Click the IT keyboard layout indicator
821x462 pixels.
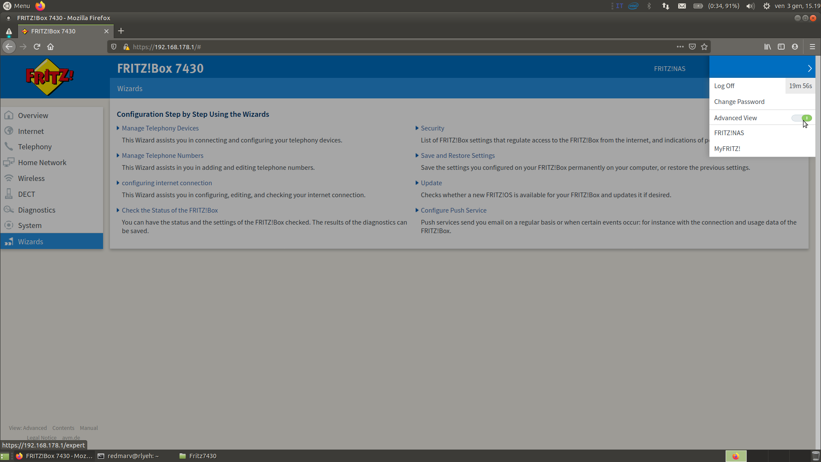[620, 6]
